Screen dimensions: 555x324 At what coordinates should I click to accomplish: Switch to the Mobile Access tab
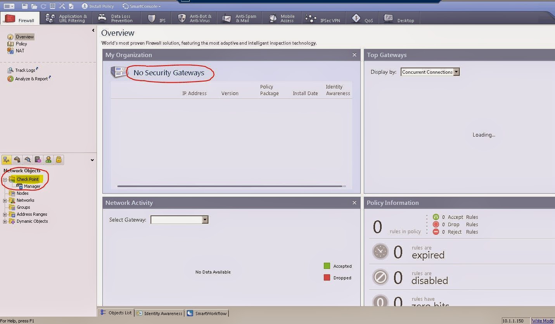click(x=282, y=19)
